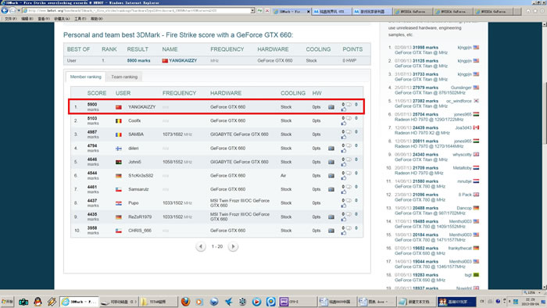
Task: Open YANGKAIZZY user profile link
Action: point(183,61)
